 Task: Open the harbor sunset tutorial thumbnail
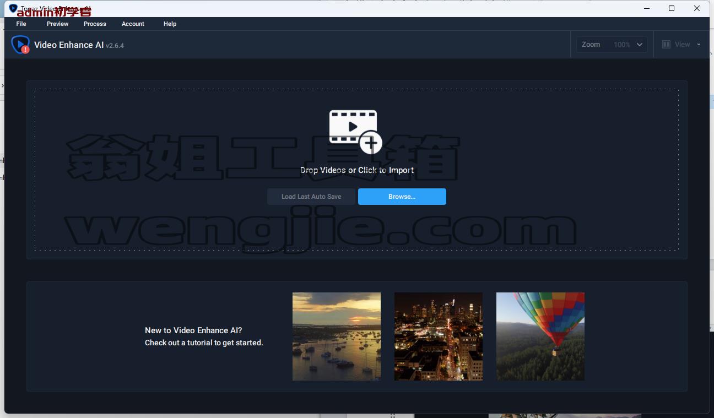[337, 336]
